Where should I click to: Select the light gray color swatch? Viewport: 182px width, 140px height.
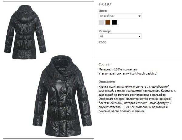101,22
